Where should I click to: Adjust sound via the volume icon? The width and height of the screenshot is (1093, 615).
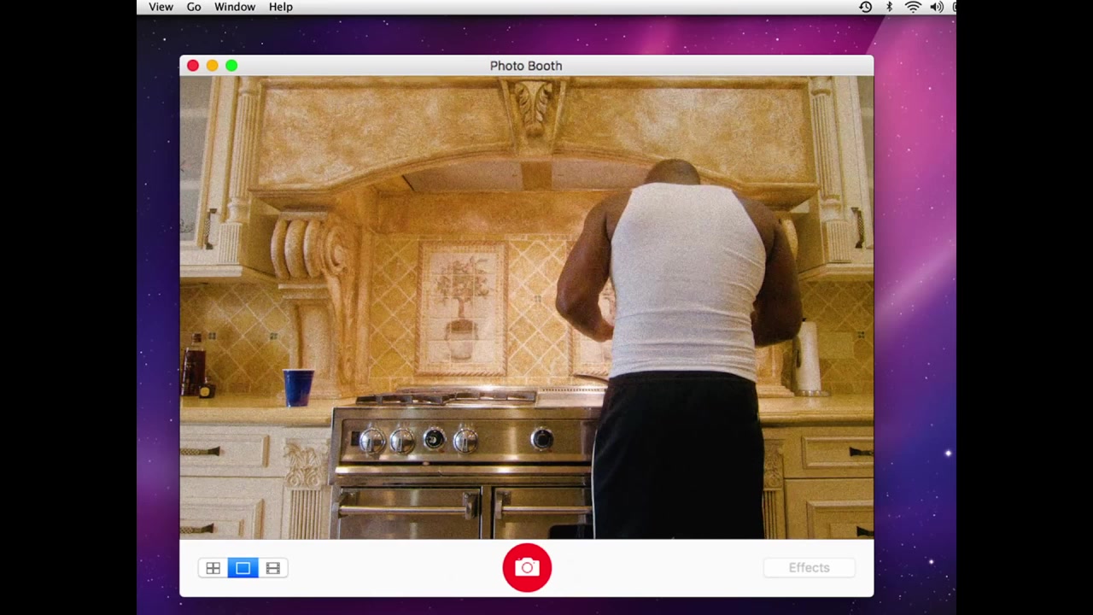pos(937,7)
